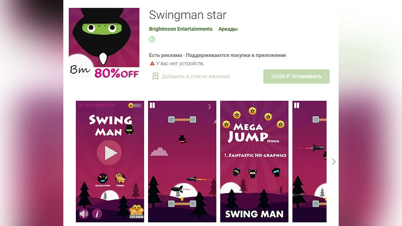
Task: Open Brightmoon Entertainments developer page
Action: click(181, 29)
